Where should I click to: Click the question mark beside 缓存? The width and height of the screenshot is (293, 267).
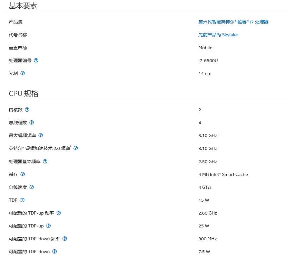23,174
